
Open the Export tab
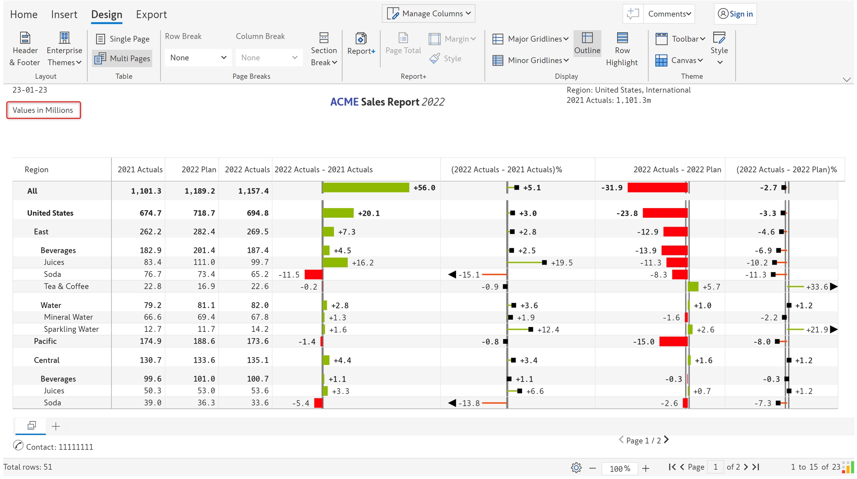[151, 14]
